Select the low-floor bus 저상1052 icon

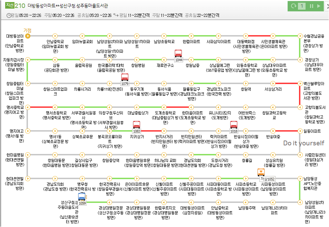[261, 172]
